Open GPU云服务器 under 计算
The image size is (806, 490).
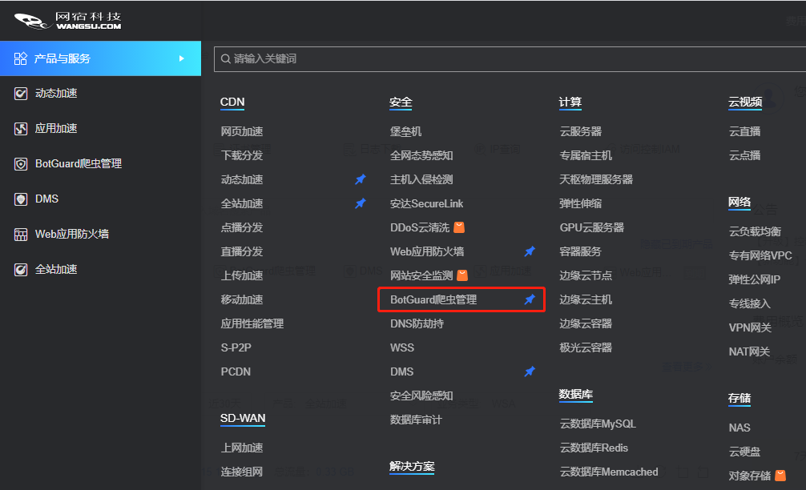coord(591,227)
